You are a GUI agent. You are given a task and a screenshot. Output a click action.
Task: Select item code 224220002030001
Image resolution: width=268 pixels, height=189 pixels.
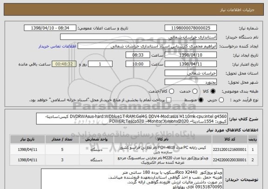[x=230, y=160]
